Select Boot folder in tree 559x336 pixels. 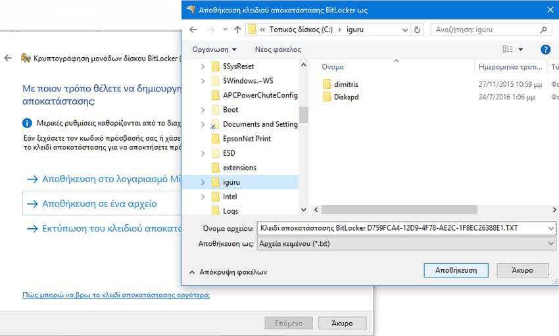(225, 110)
